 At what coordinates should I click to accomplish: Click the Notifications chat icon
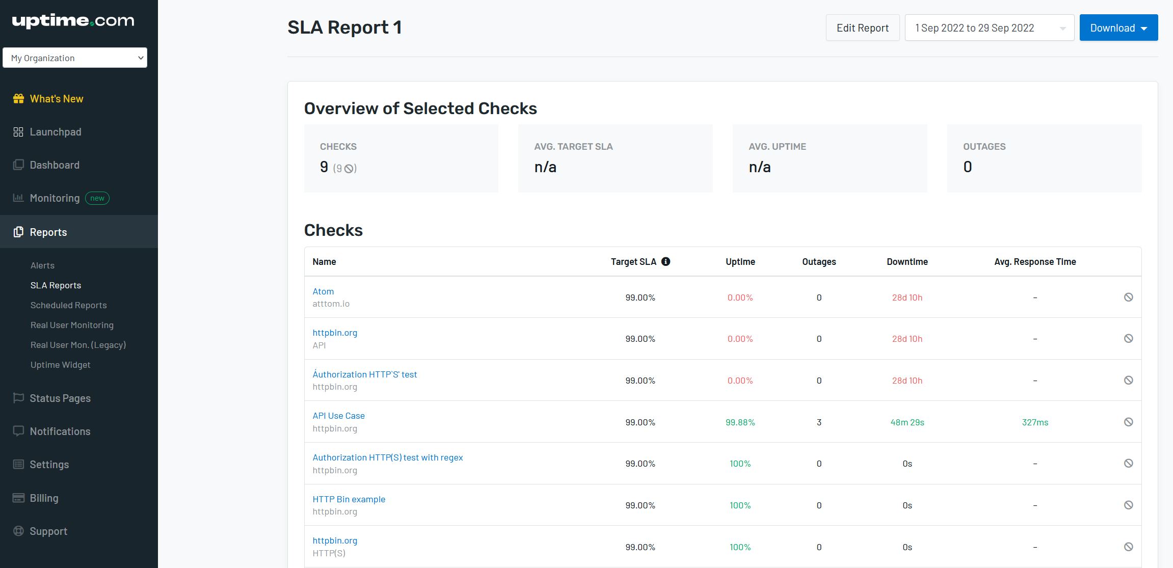[x=18, y=431]
